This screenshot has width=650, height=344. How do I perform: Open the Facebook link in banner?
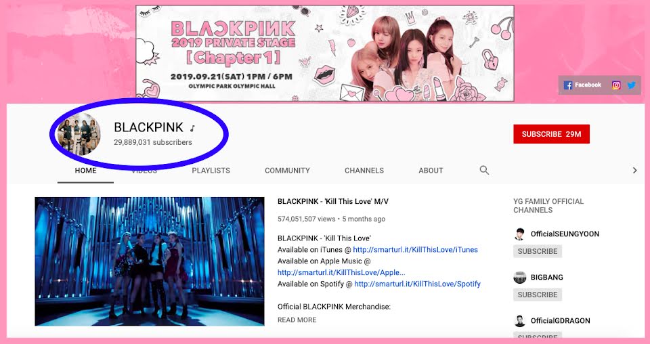tap(582, 85)
